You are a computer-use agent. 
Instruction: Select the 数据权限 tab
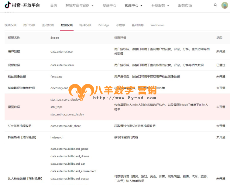click(67, 25)
